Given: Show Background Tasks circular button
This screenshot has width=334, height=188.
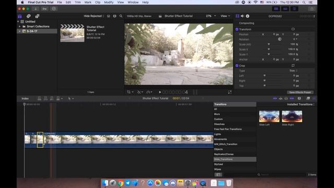Looking at the screenshot, I should click(x=54, y=9).
